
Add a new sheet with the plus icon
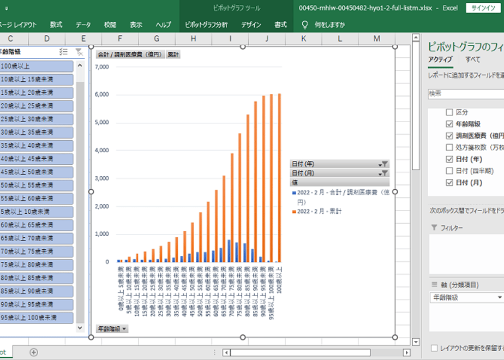pyautogui.click(x=34, y=352)
